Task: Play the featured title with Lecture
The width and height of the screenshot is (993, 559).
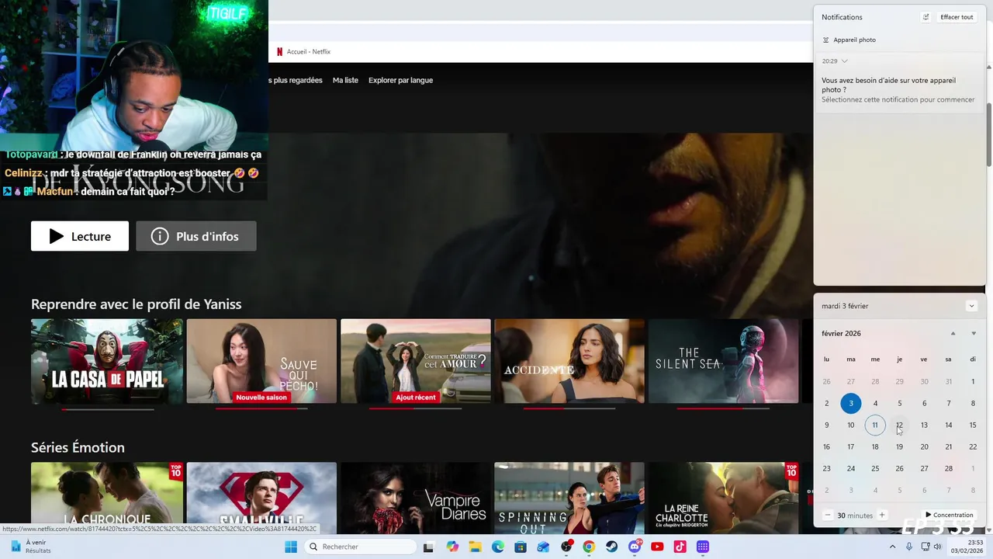Action: 80,236
